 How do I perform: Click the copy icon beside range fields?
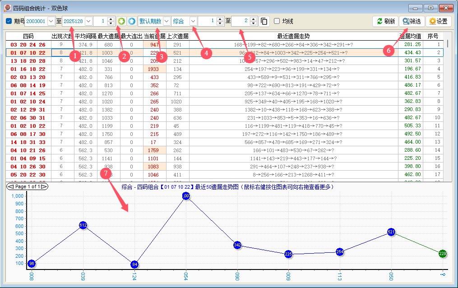coord(264,21)
